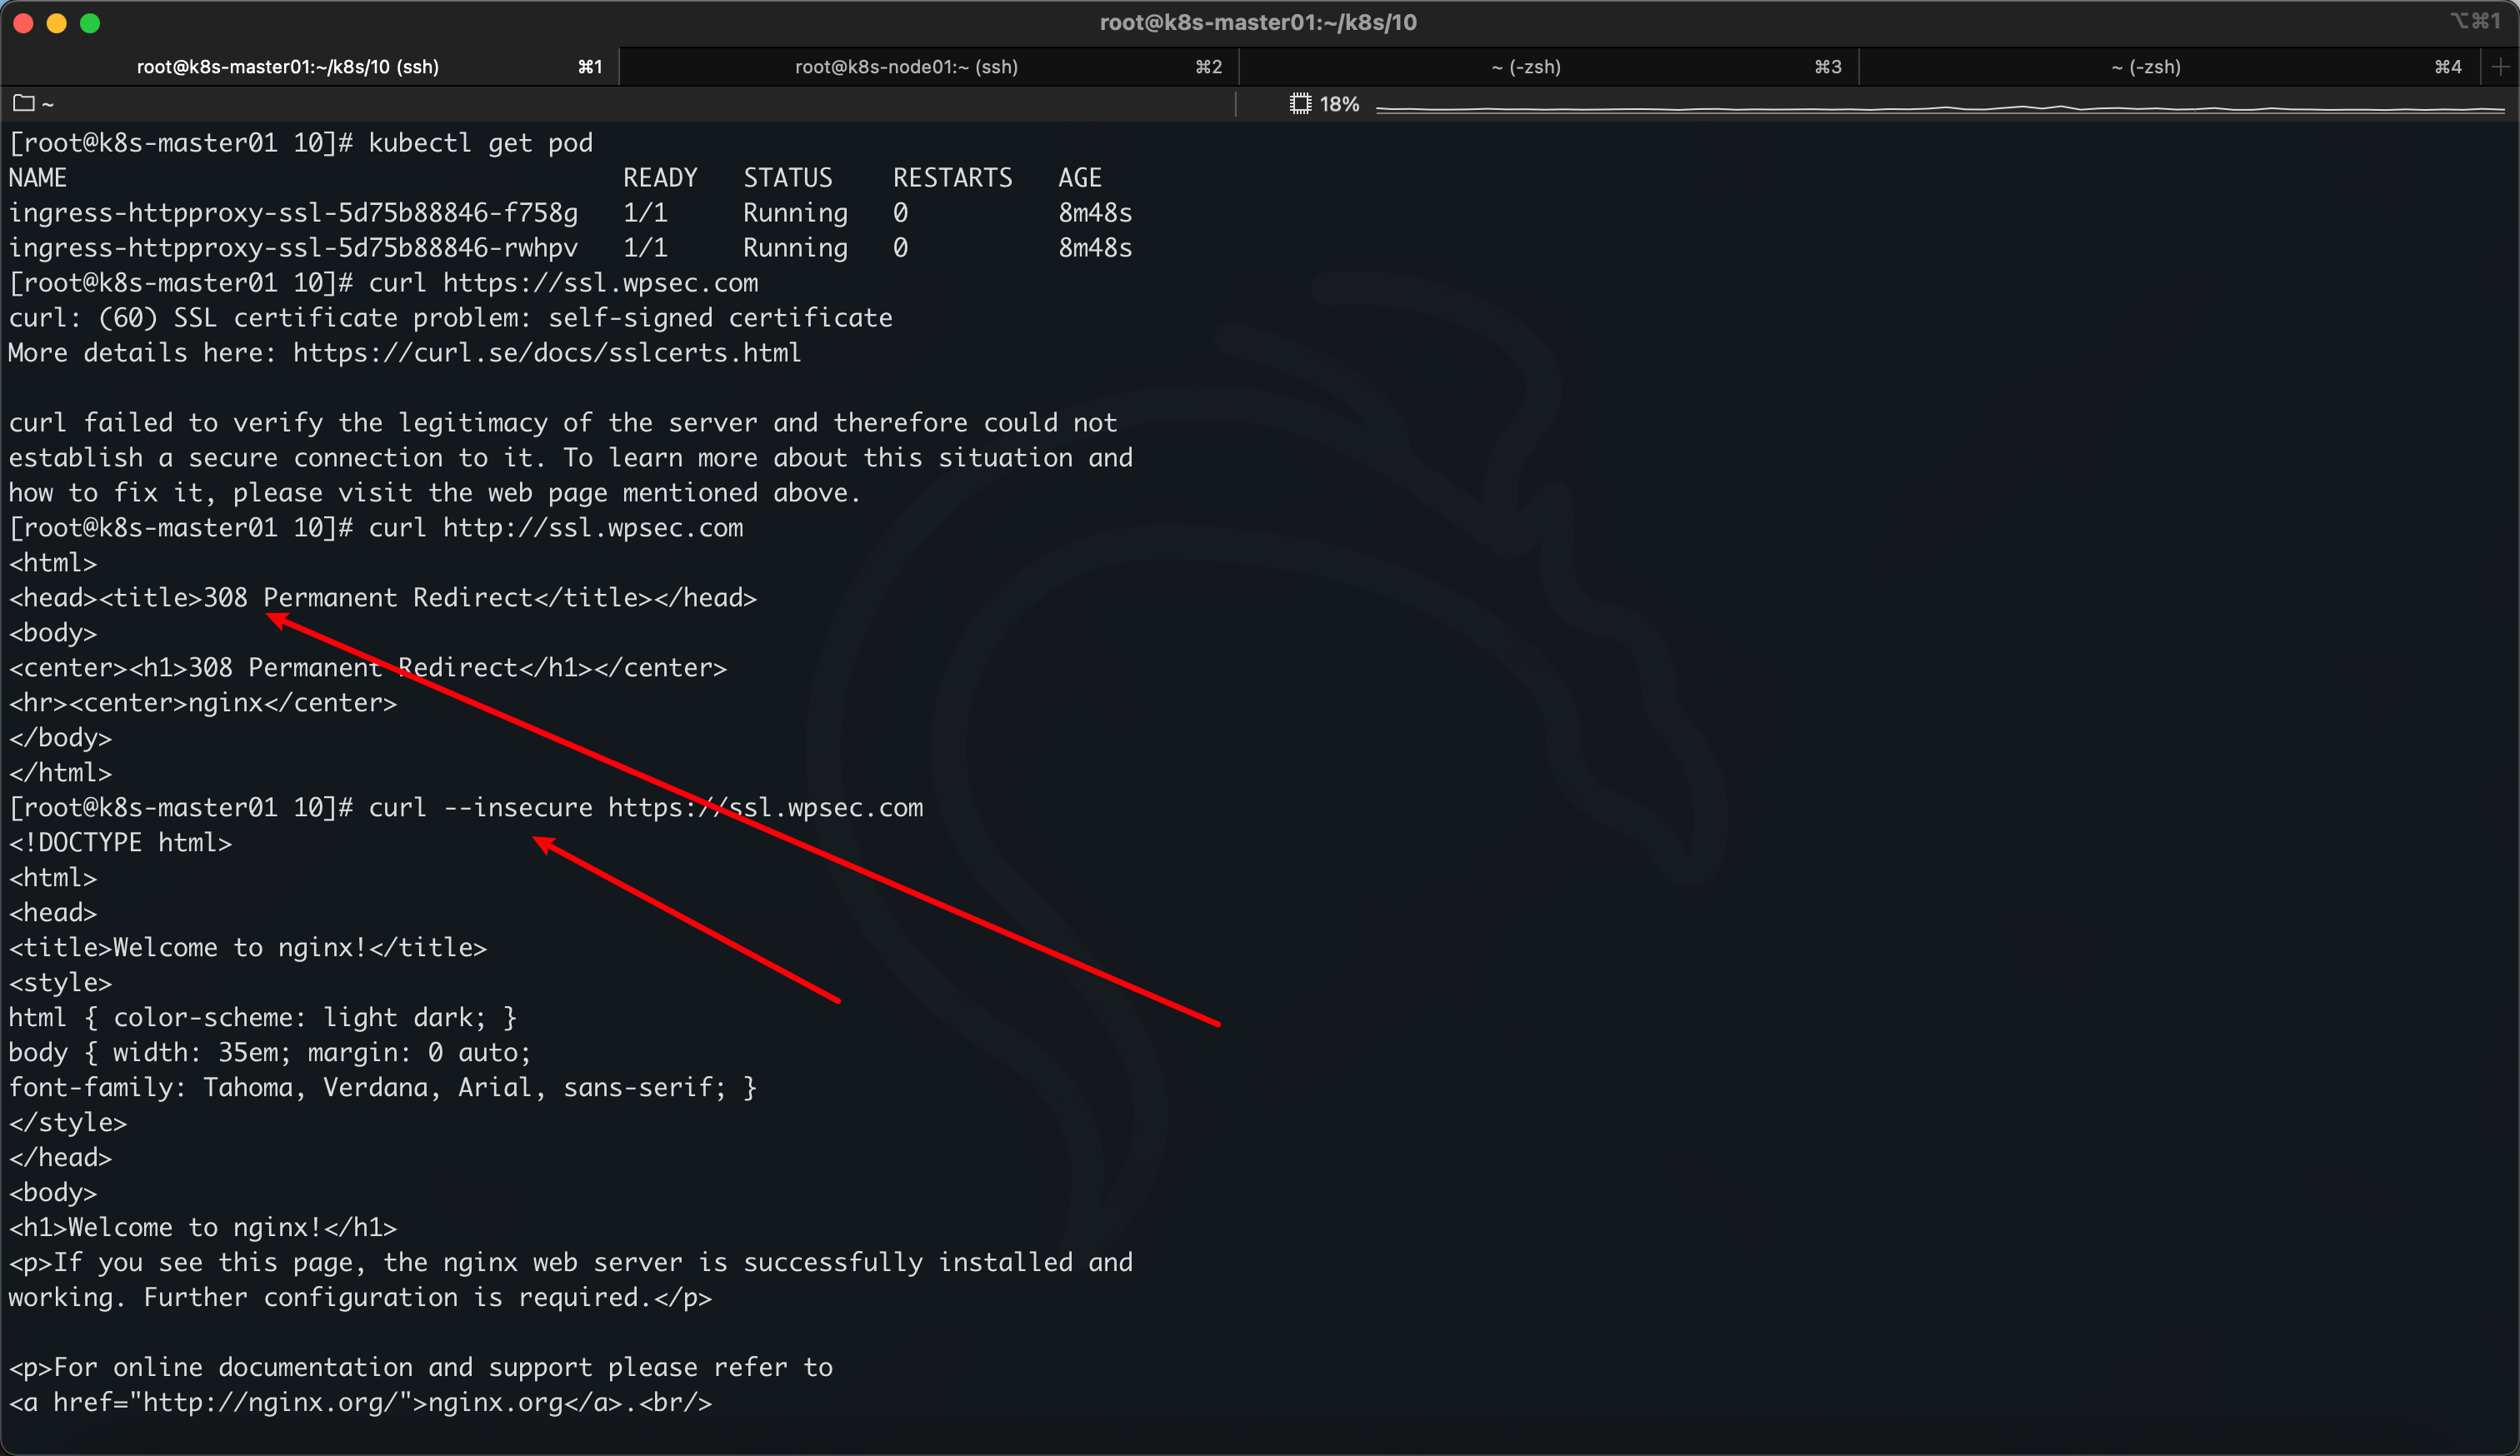This screenshot has width=2520, height=1456.
Task: Close window with the red button
Action: [24, 23]
